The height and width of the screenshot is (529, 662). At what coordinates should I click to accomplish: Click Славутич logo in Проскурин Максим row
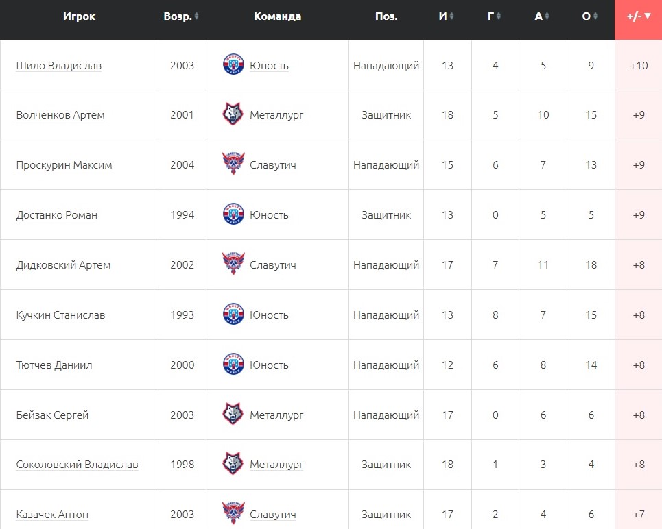[233, 164]
